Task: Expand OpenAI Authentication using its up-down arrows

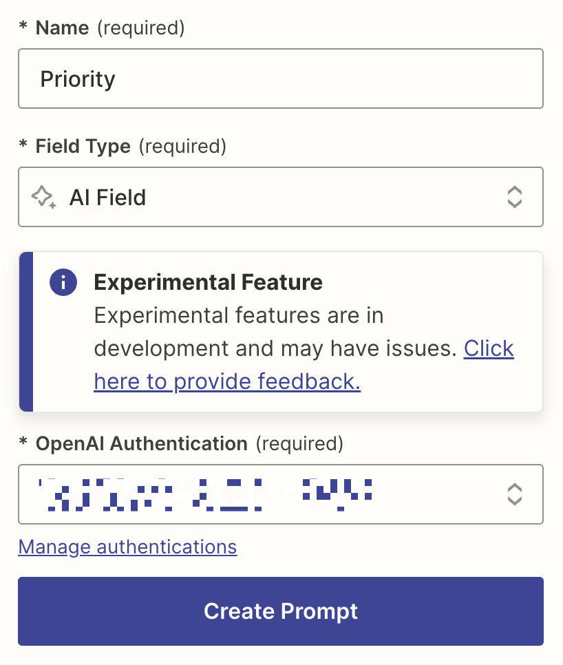Action: point(514,494)
